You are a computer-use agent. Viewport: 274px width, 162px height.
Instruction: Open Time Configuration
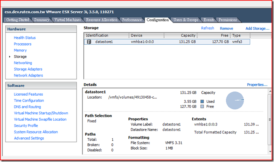pyautogui.click(x=29, y=100)
